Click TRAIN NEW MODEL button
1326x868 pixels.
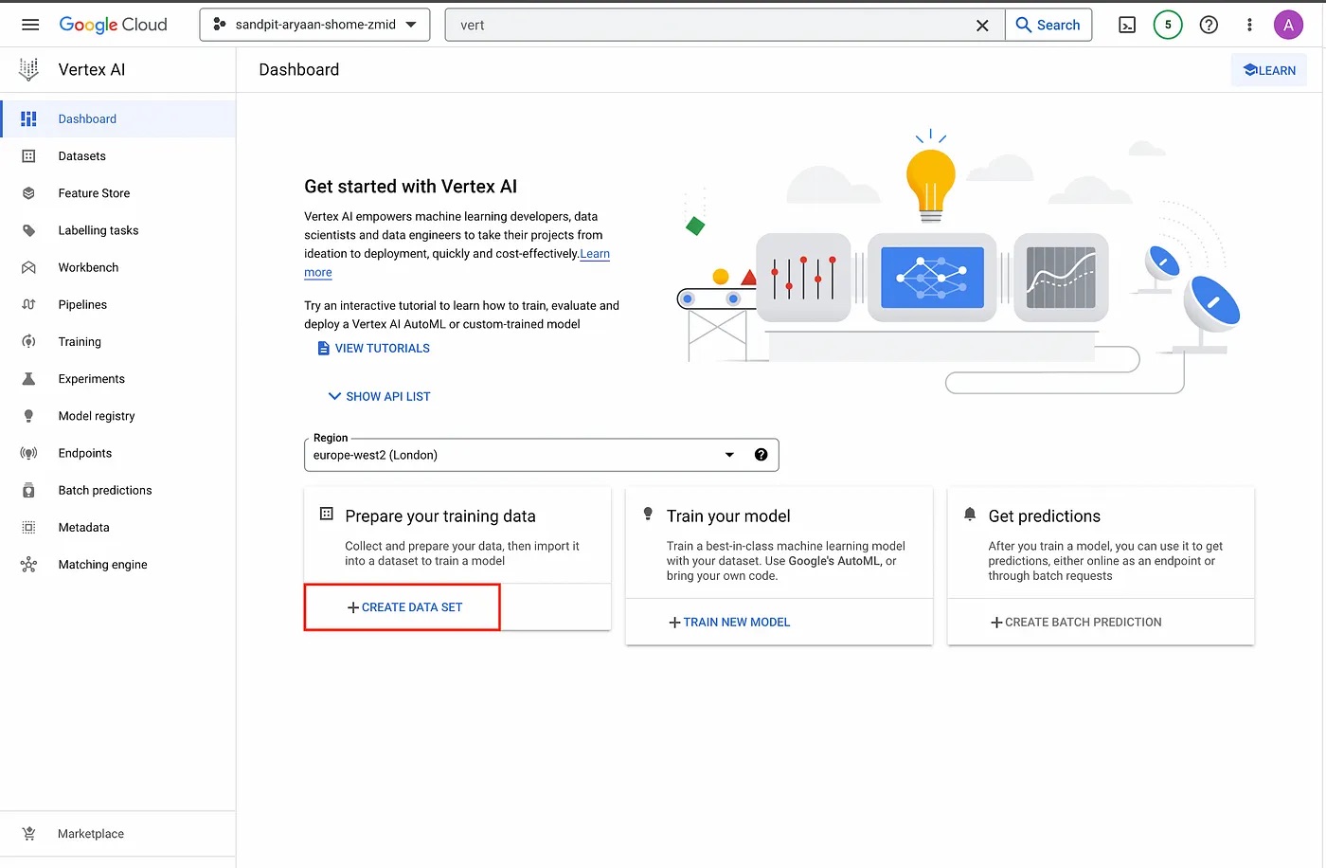tap(728, 623)
